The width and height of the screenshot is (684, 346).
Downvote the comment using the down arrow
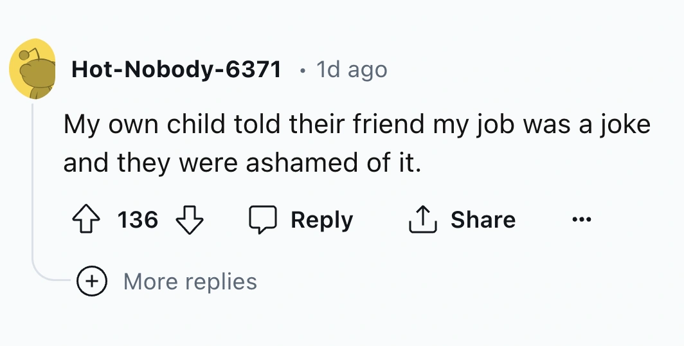190,220
